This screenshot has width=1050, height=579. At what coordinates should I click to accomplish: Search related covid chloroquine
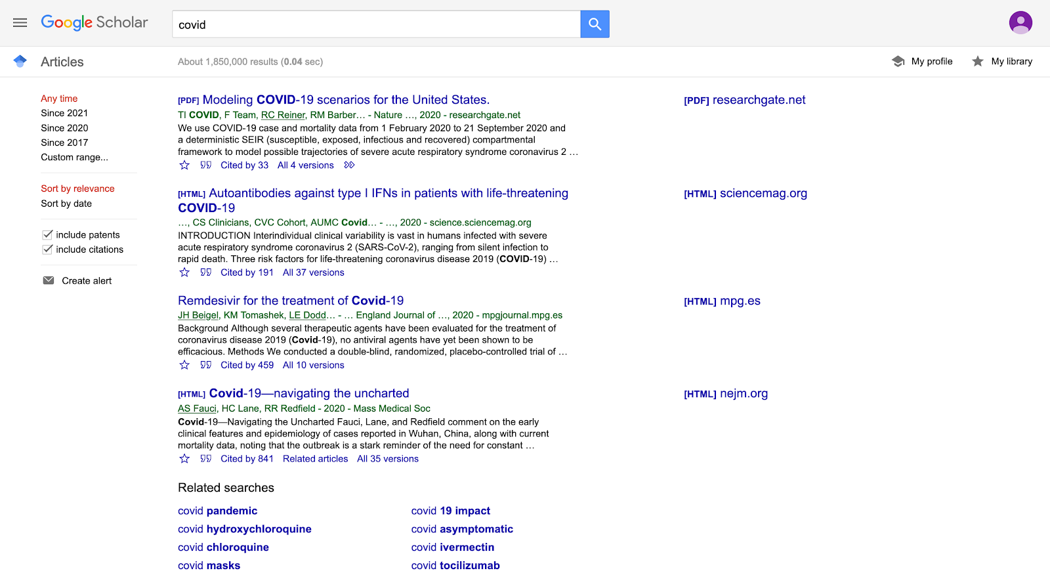click(223, 547)
